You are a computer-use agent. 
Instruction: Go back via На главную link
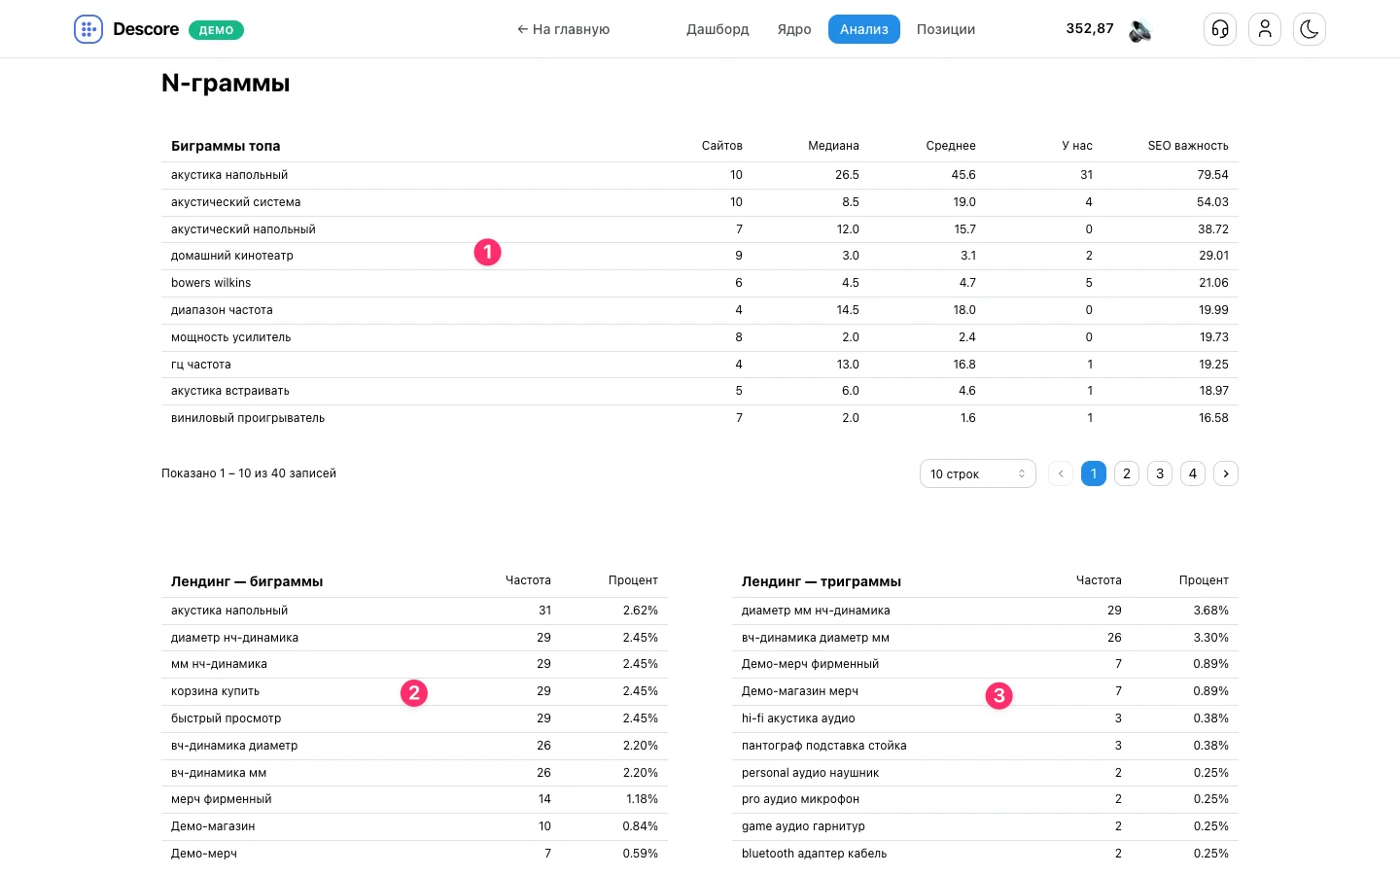563,29
